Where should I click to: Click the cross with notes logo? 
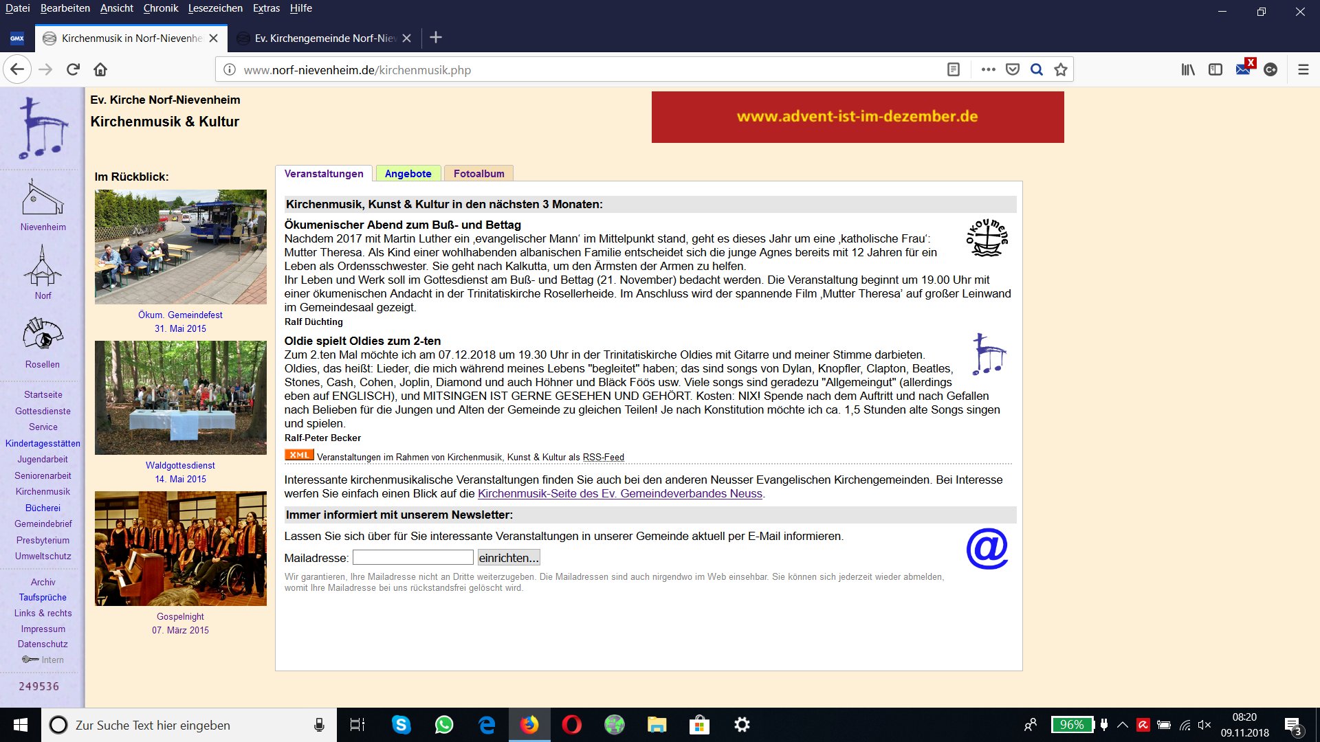coord(43,128)
